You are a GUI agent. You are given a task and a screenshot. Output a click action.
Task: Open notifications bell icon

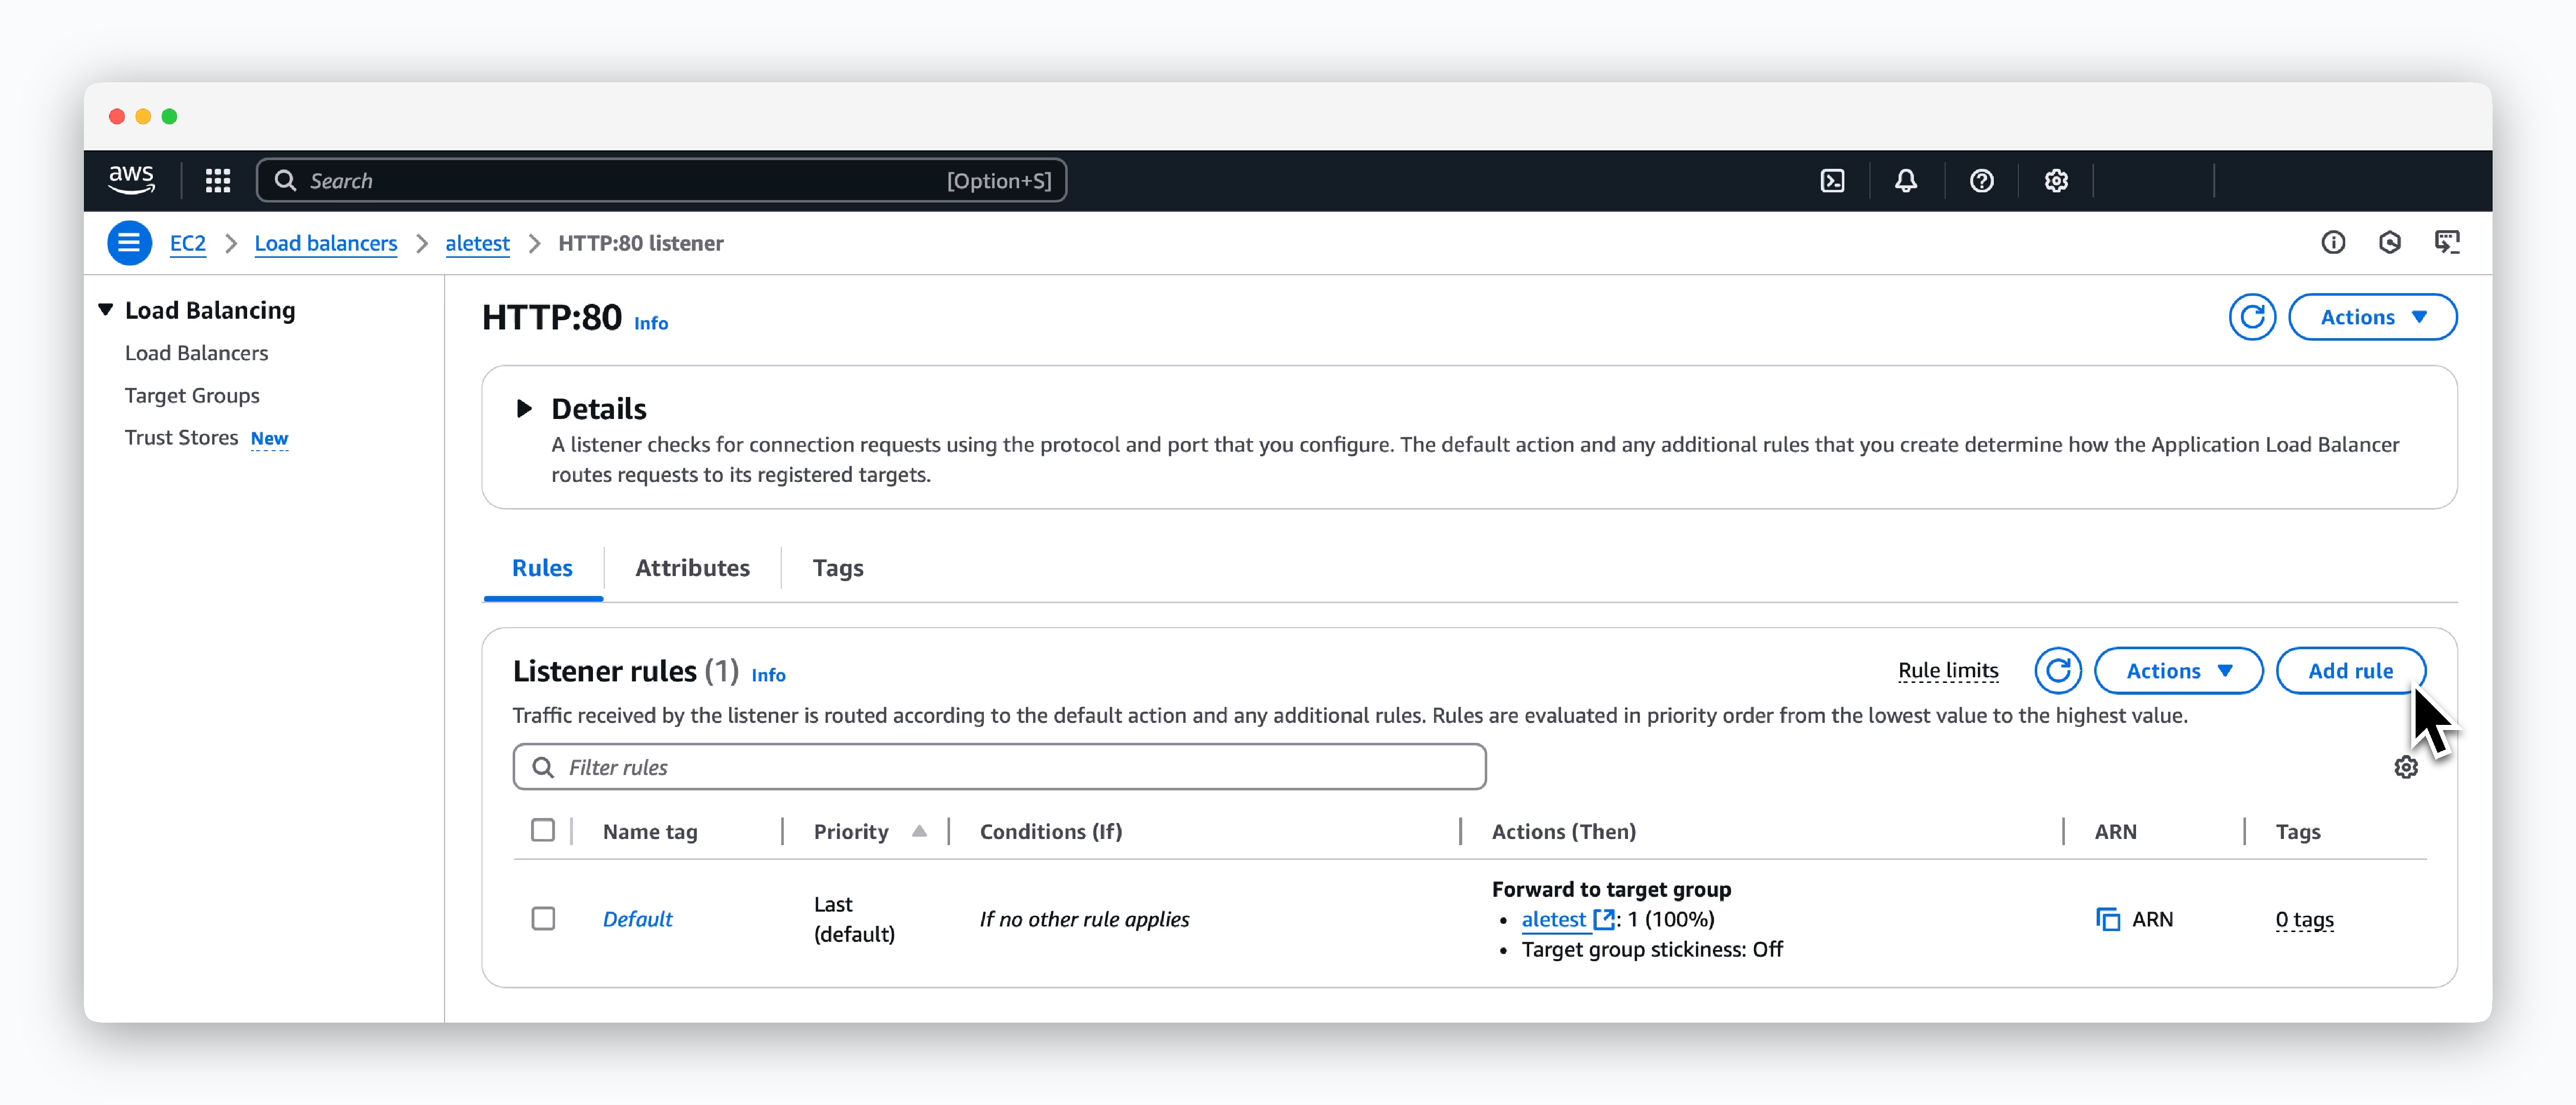(x=1906, y=181)
